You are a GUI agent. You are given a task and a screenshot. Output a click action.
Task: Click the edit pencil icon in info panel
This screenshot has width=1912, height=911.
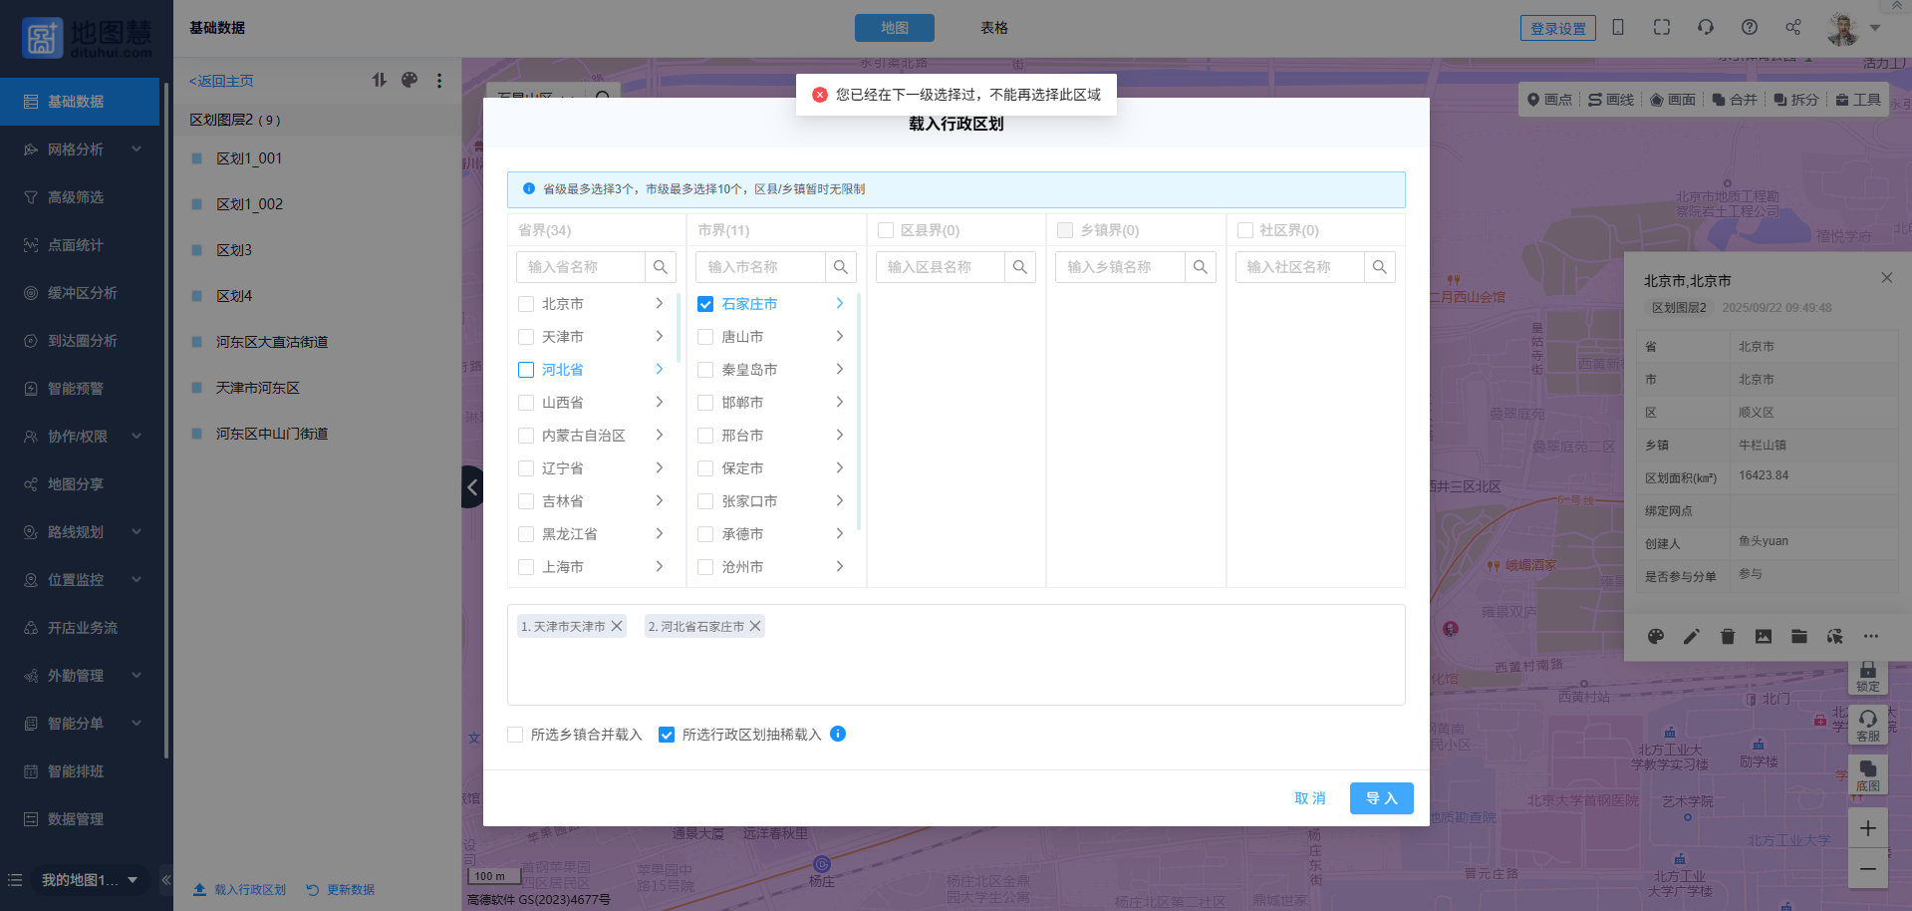1691,636
